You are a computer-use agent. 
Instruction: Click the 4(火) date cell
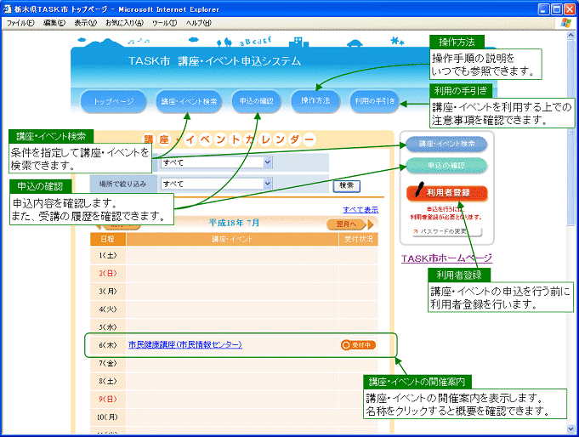click(x=108, y=309)
